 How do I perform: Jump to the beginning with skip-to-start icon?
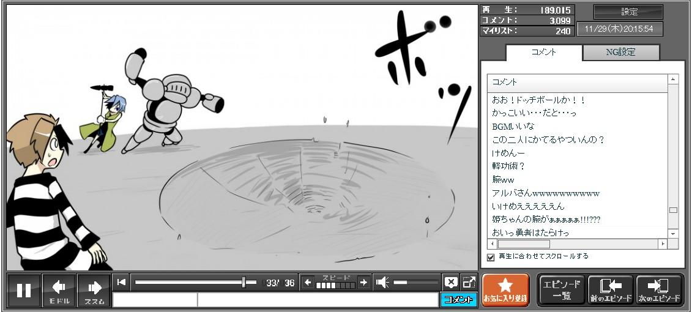click(122, 282)
